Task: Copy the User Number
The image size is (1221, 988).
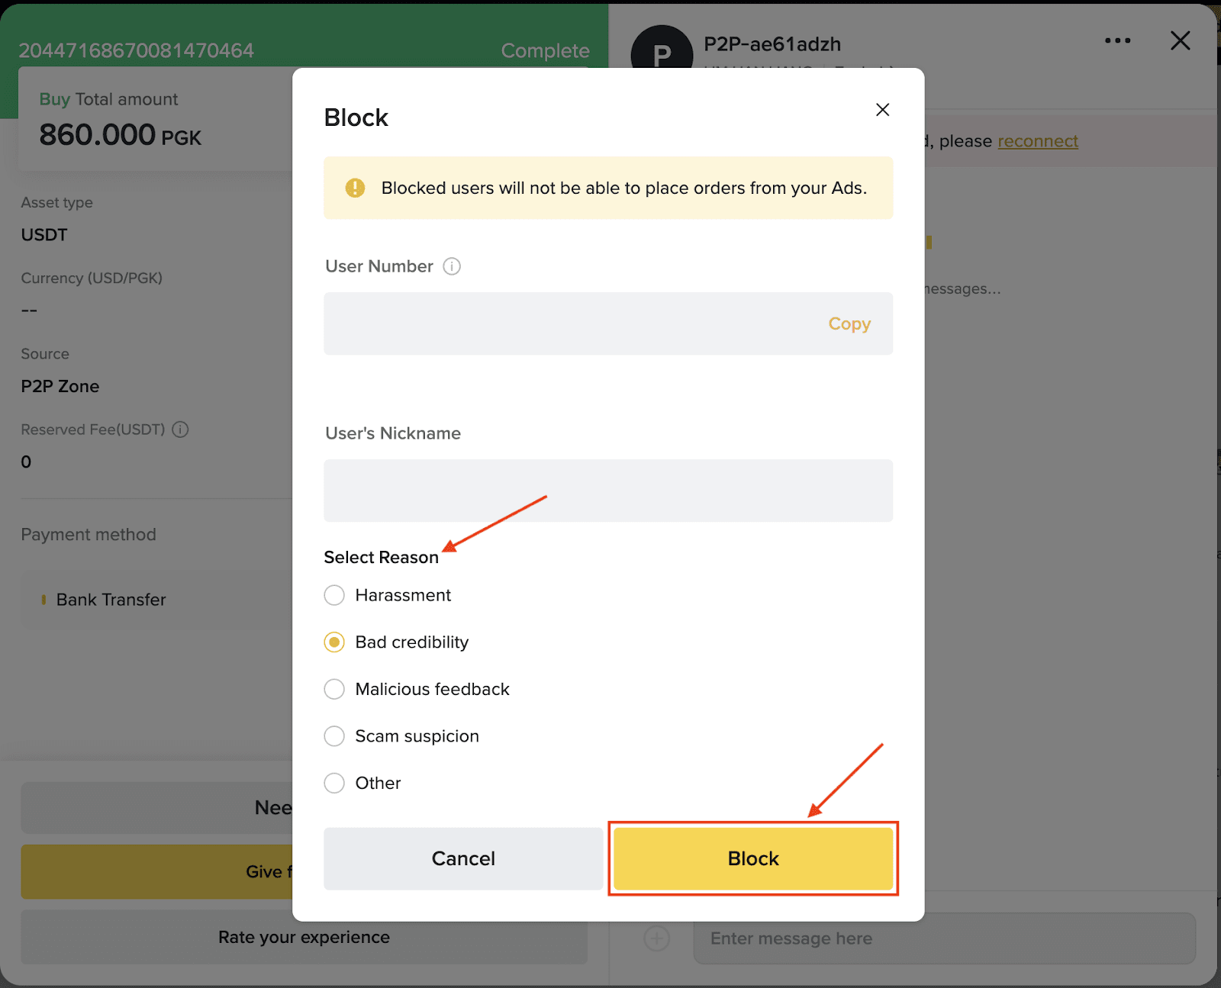Action: tap(849, 323)
